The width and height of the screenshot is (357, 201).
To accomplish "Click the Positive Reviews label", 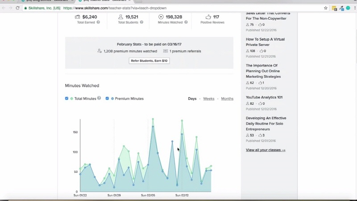I will pos(212,22).
